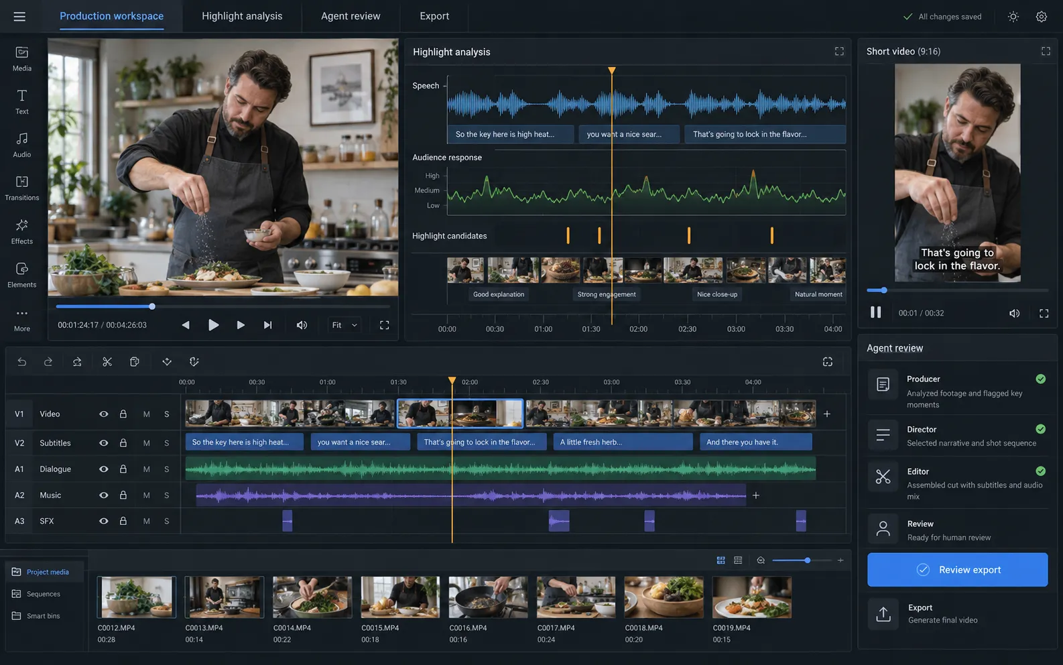Enter fullscreen in short video player
Viewport: 1063px width, 665px height.
[x=1044, y=313]
